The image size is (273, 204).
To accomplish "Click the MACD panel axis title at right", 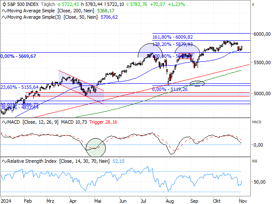I will [x=257, y=122].
